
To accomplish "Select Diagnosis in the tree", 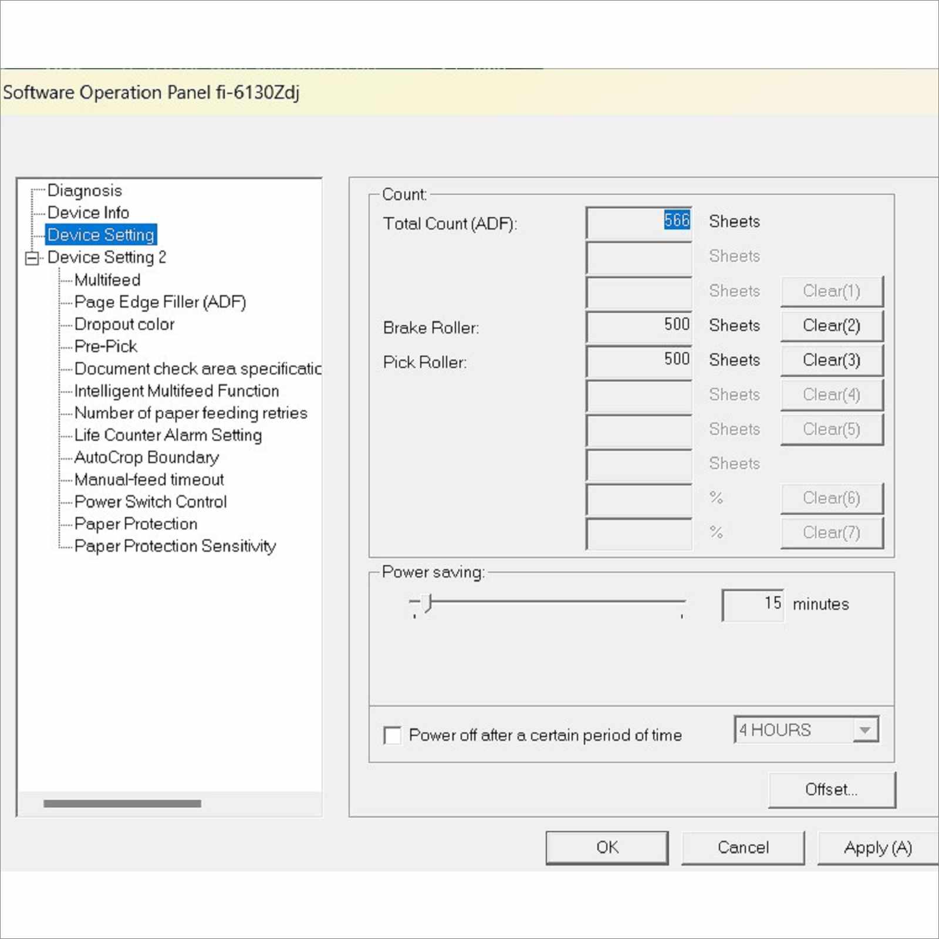I will [85, 190].
